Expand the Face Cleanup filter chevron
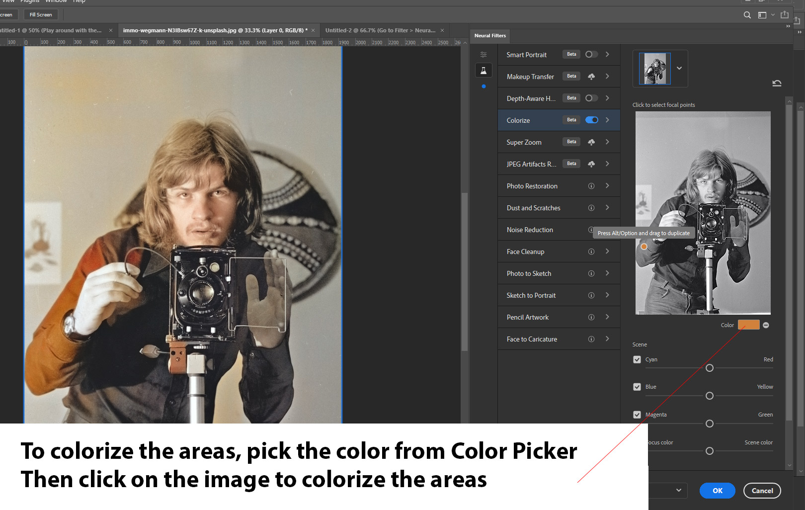This screenshot has height=510, width=805. pos(607,252)
